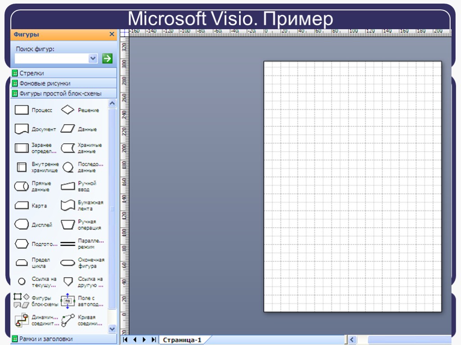The height and width of the screenshot is (345, 461).
Task: Select the Внутреннее хранилище shape
Action: 22,167
